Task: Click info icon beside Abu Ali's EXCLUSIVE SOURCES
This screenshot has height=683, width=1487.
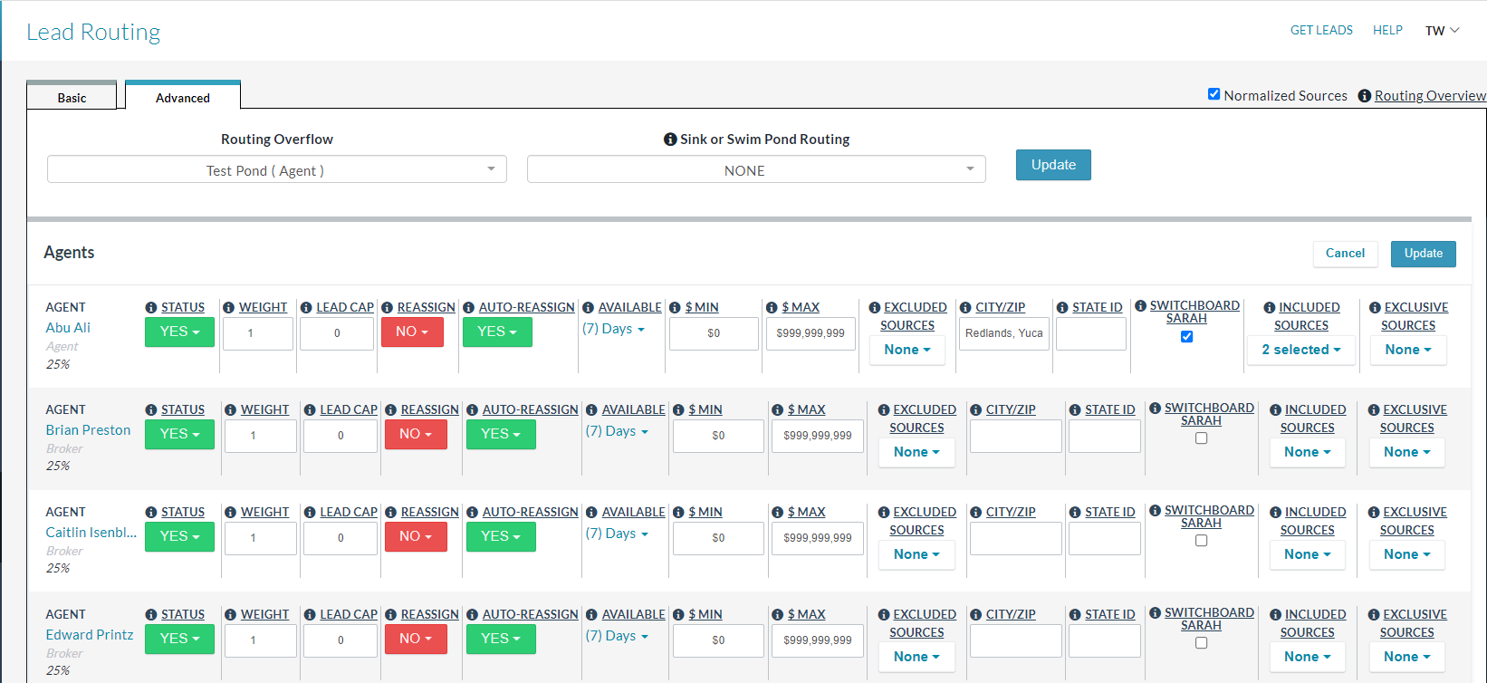Action: 1375,308
